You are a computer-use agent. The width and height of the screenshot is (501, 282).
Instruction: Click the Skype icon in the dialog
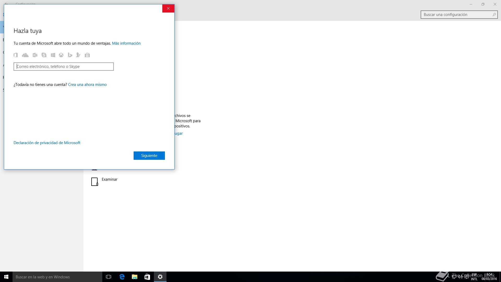(x=44, y=55)
